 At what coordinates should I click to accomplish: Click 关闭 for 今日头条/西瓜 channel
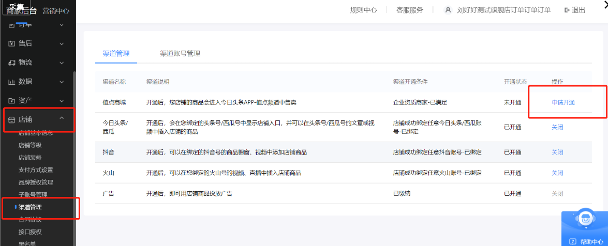[x=557, y=127]
